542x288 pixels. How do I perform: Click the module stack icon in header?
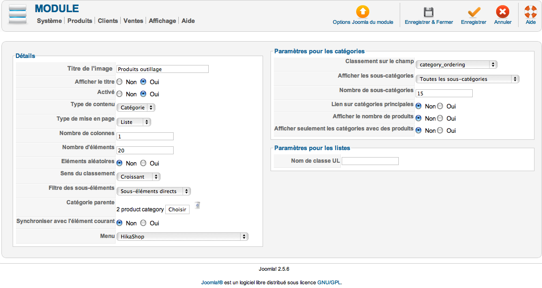[x=18, y=15]
